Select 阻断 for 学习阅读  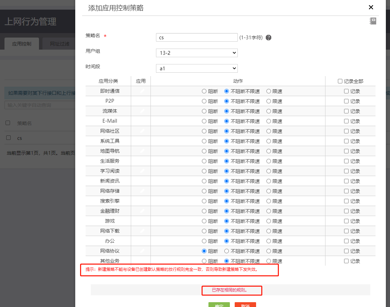(204, 171)
